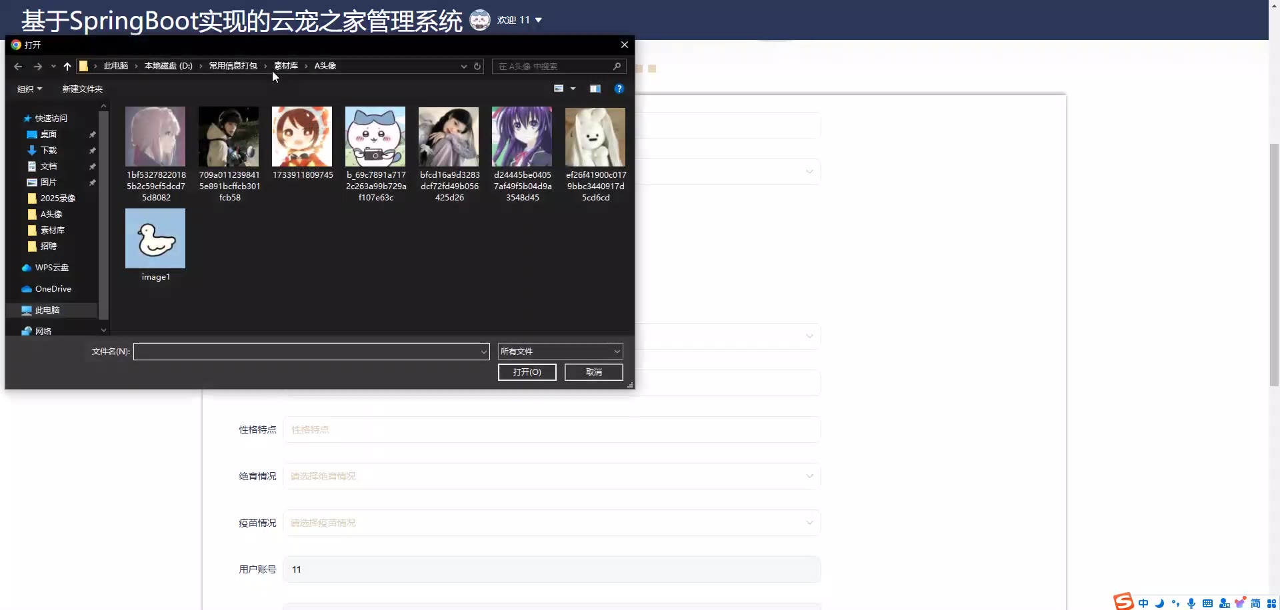Change the file view layout icon
1280x610 pixels.
pyautogui.click(x=559, y=89)
